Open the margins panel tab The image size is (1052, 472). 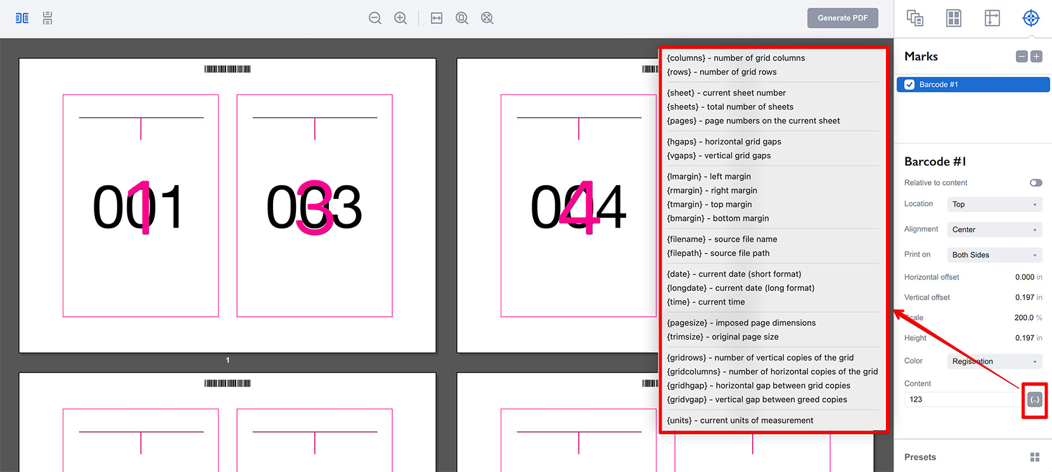click(992, 18)
